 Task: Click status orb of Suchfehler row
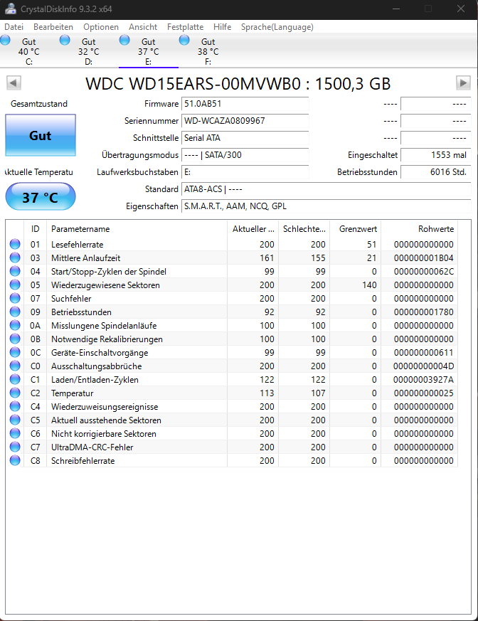point(15,298)
